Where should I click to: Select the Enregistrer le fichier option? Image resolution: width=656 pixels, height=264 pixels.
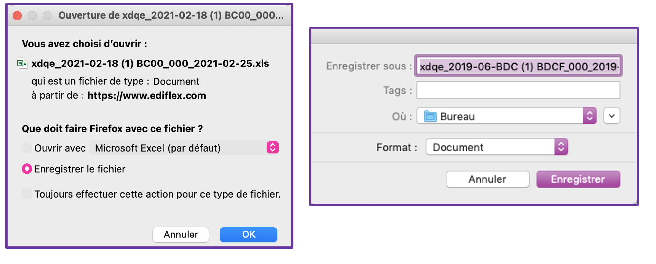coord(27,169)
